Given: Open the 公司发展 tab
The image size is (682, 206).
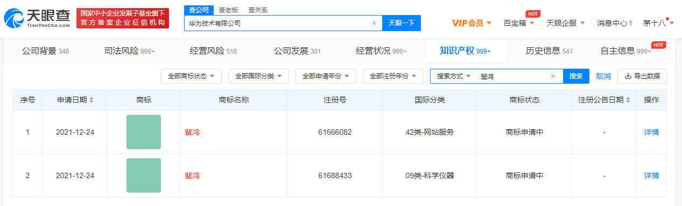Looking at the screenshot, I should pyautogui.click(x=297, y=51).
